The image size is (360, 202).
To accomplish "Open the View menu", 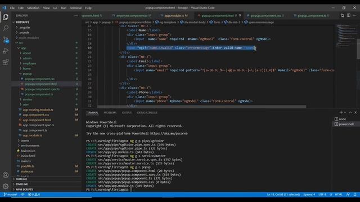I will point(46,8).
